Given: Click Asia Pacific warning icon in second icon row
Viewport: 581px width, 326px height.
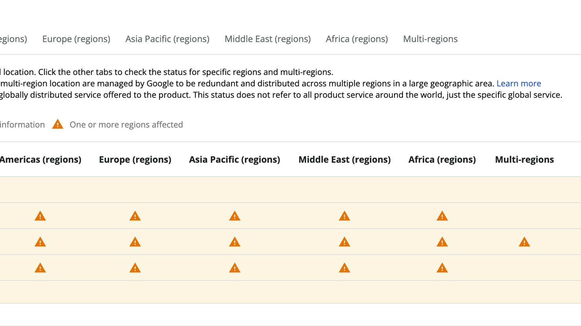Looking at the screenshot, I should pyautogui.click(x=235, y=242).
